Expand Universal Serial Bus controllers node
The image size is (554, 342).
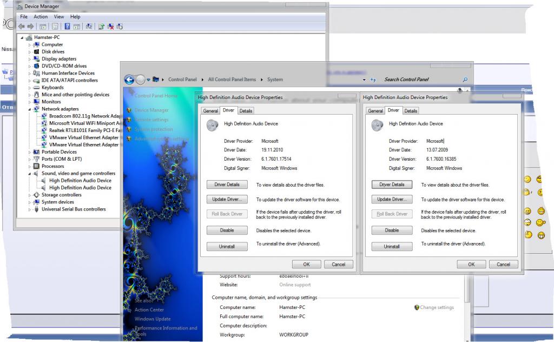tap(30, 209)
